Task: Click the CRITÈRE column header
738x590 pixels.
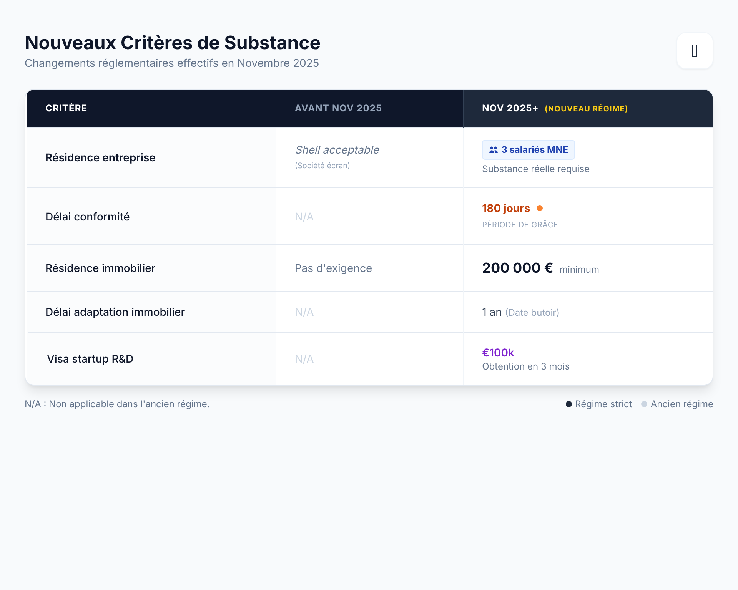Action: [x=66, y=108]
